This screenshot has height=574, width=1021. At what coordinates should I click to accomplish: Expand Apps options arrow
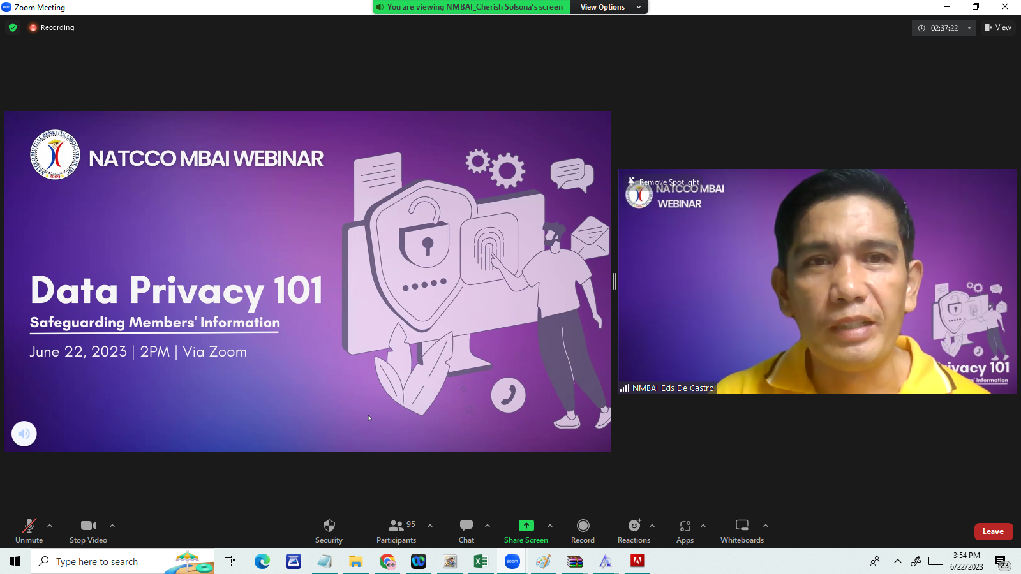click(x=703, y=526)
